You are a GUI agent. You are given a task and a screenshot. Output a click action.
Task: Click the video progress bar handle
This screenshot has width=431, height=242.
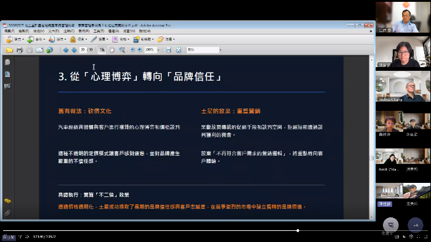298,230
